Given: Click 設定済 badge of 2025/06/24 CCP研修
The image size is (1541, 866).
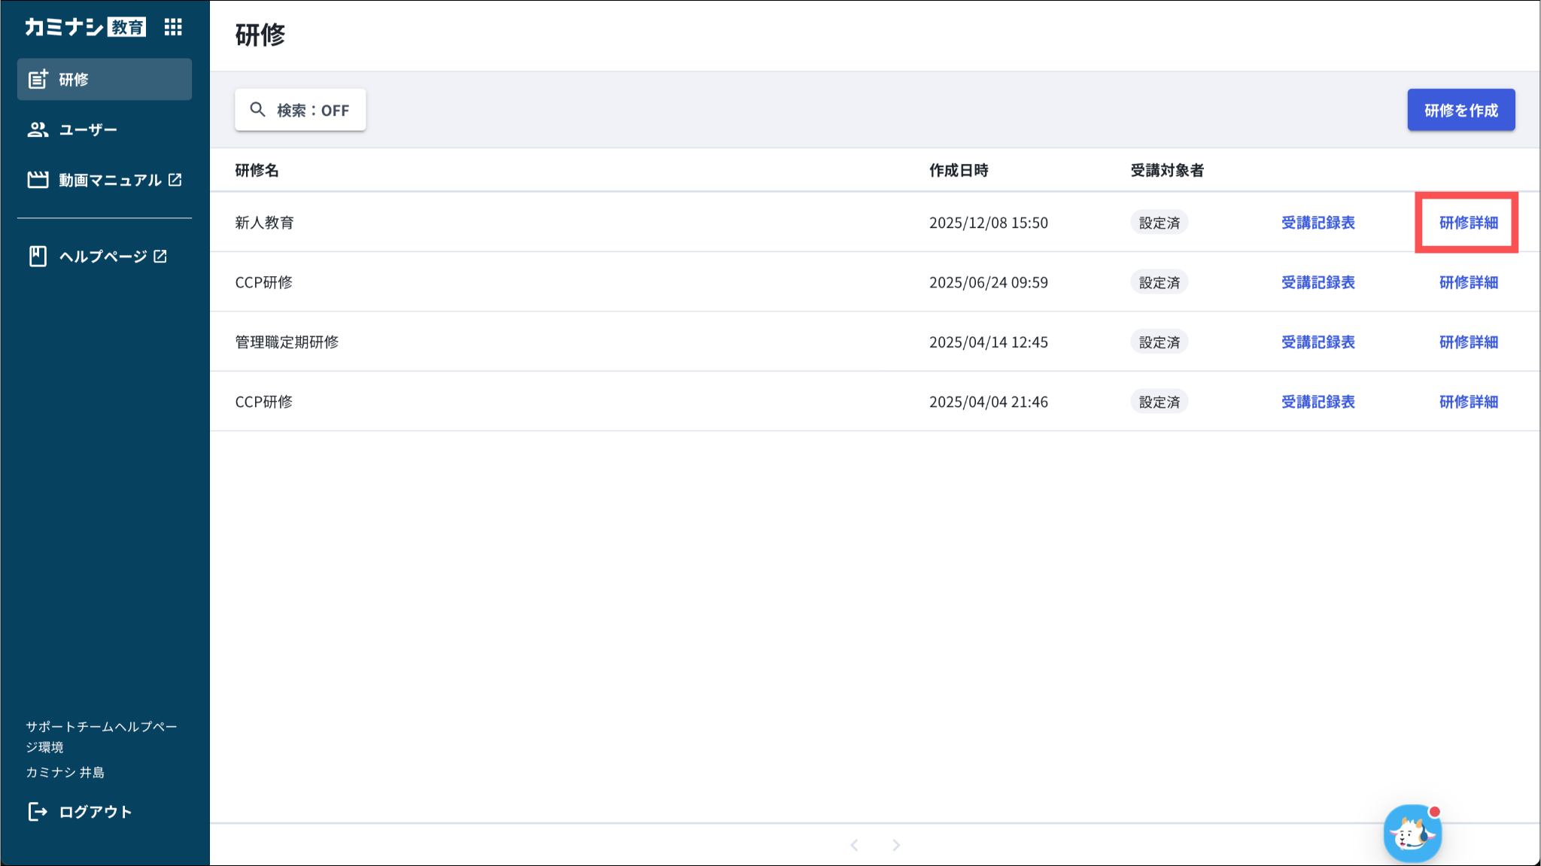Looking at the screenshot, I should (x=1159, y=282).
